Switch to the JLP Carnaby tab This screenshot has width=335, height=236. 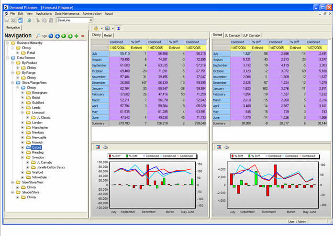[251, 35]
